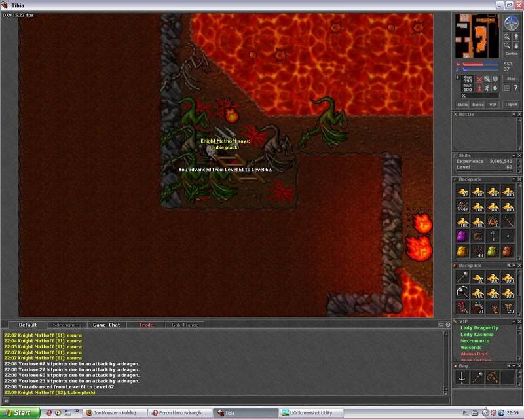Open the Gala Flange chat tab
The image size is (524, 419).
coord(185,325)
